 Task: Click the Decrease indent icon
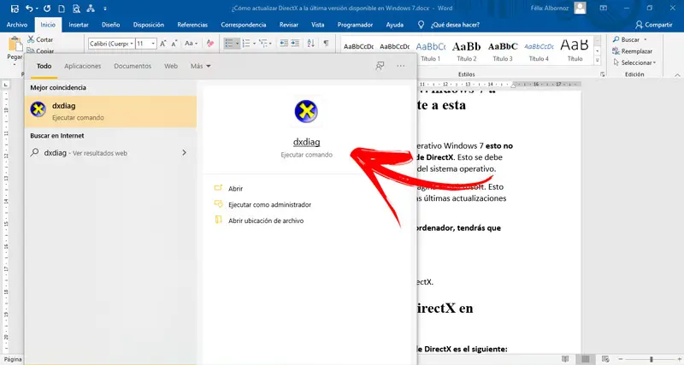click(284, 44)
